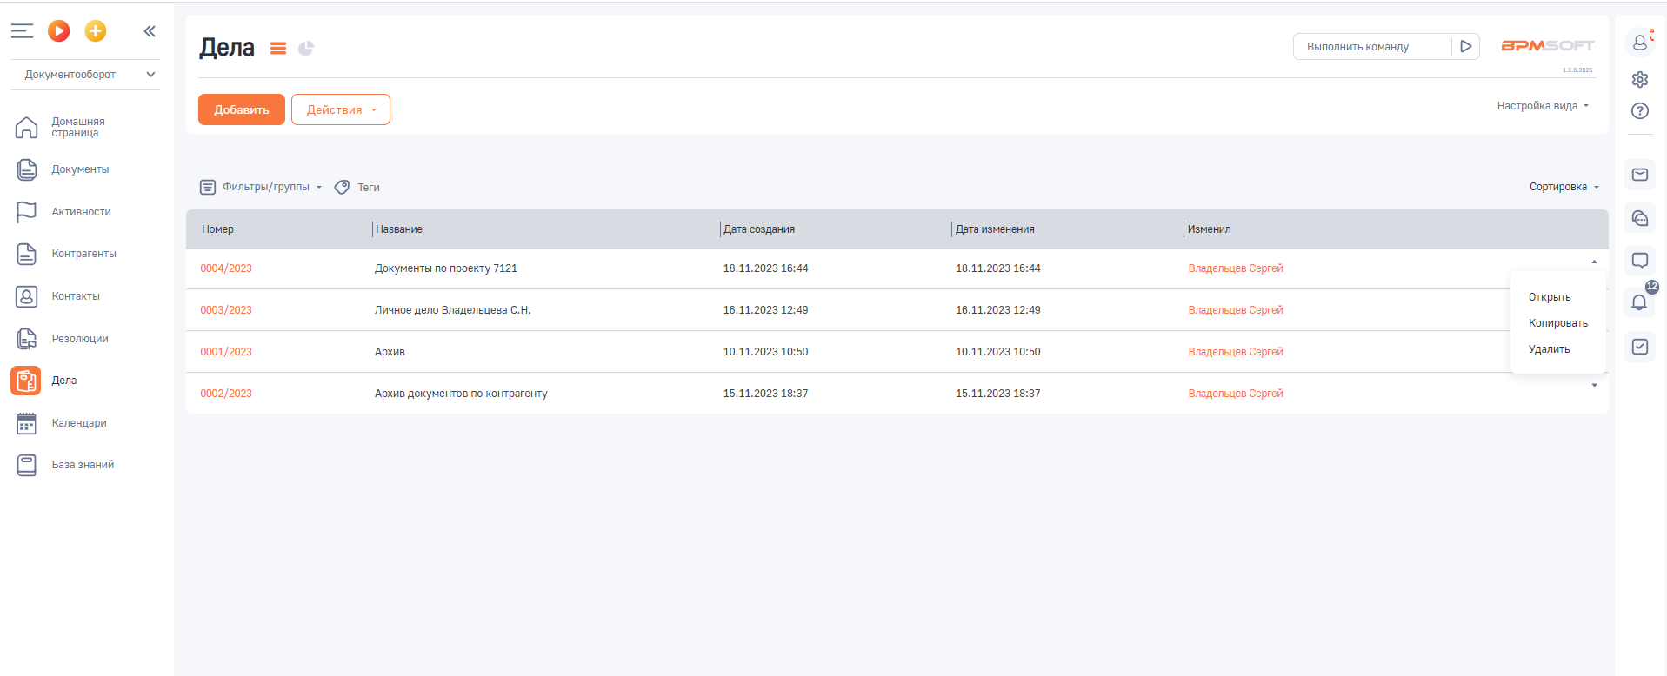Collapse the row menu arrow on 0004/2023 row
Screen dimensions: 1667x676
[1594, 262]
